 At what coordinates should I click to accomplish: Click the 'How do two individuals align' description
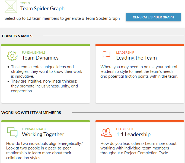[x=44, y=151]
